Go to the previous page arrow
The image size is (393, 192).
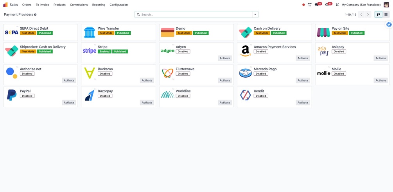361,14
